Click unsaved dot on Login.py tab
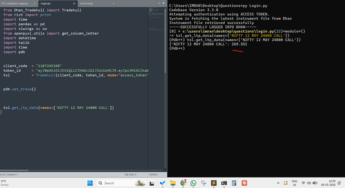This screenshot has width=345, height=188. 74,3
